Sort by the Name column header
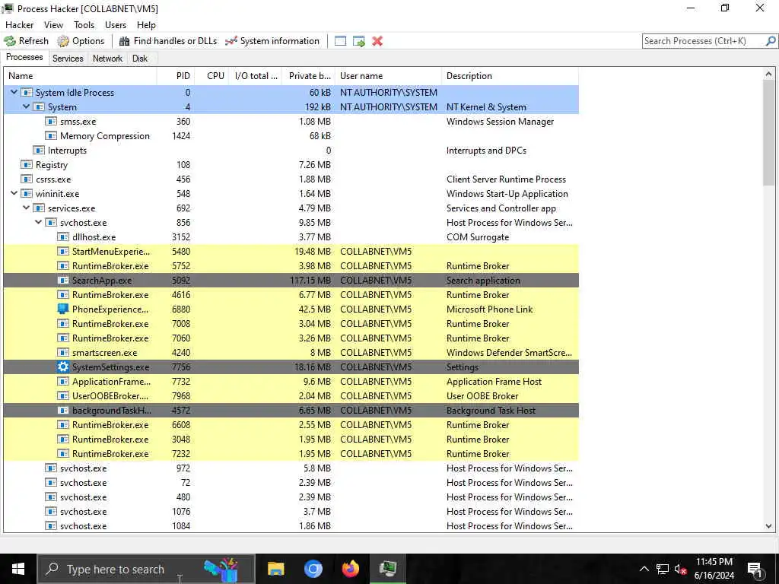Image resolution: width=779 pixels, height=584 pixels. click(x=80, y=76)
